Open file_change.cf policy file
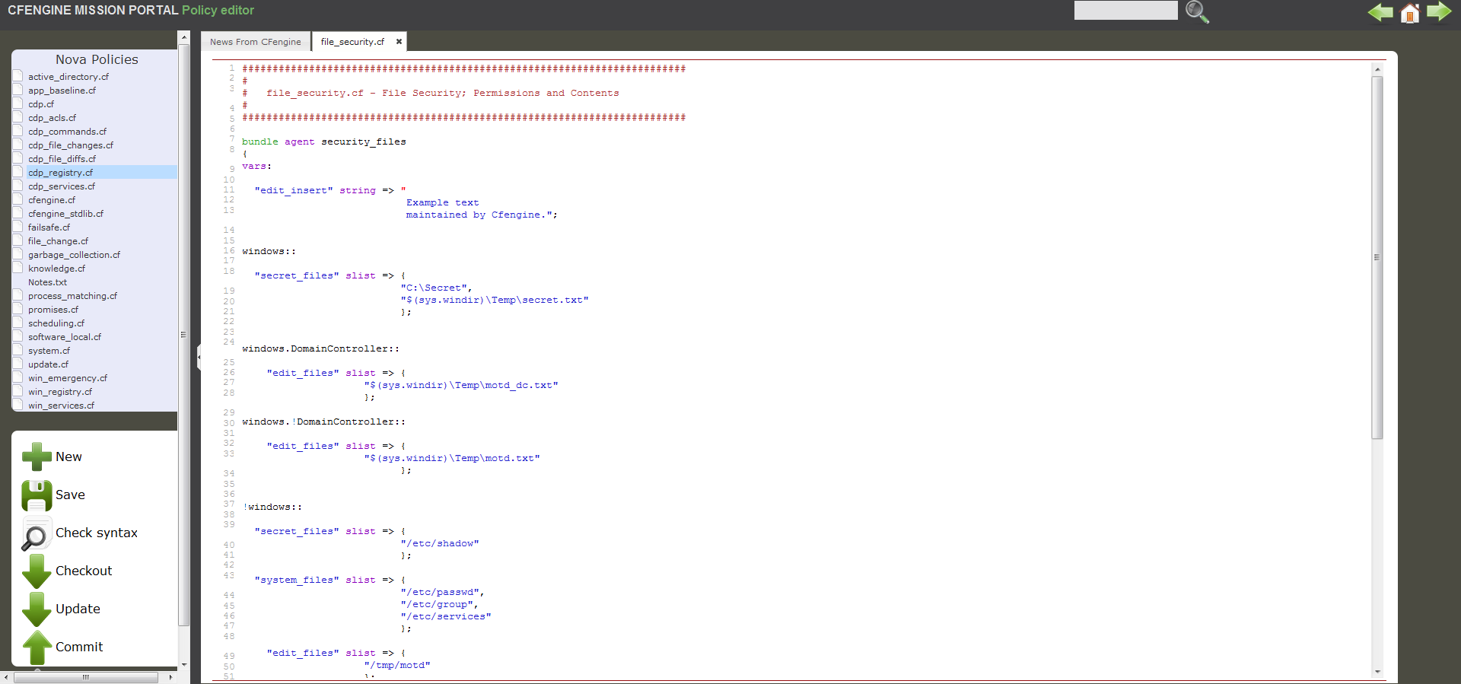 pos(58,241)
